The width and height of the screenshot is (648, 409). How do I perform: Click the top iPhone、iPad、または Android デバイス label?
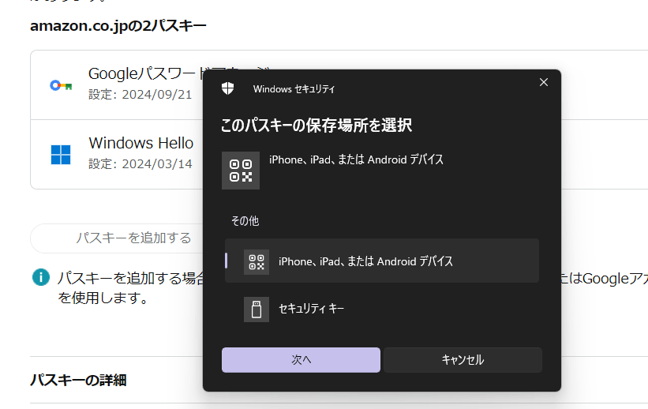(x=356, y=159)
